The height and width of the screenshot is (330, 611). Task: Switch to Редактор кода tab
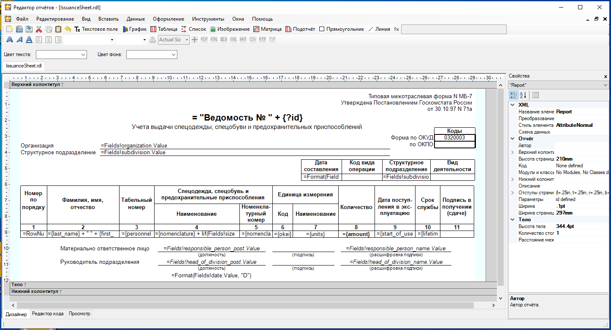pyautogui.click(x=48, y=314)
